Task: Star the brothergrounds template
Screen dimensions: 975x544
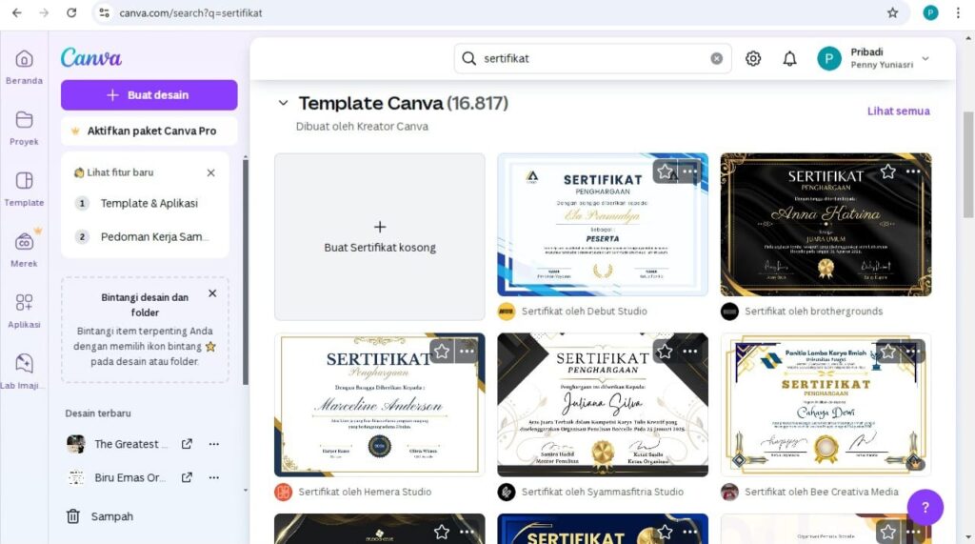Action: pos(888,171)
